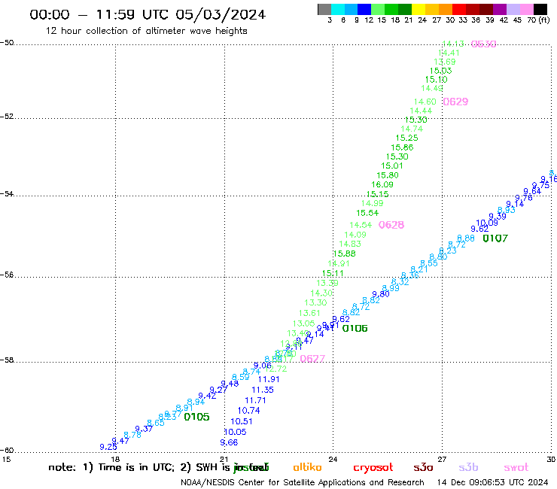Click the wave height value 14.83

tap(350, 244)
